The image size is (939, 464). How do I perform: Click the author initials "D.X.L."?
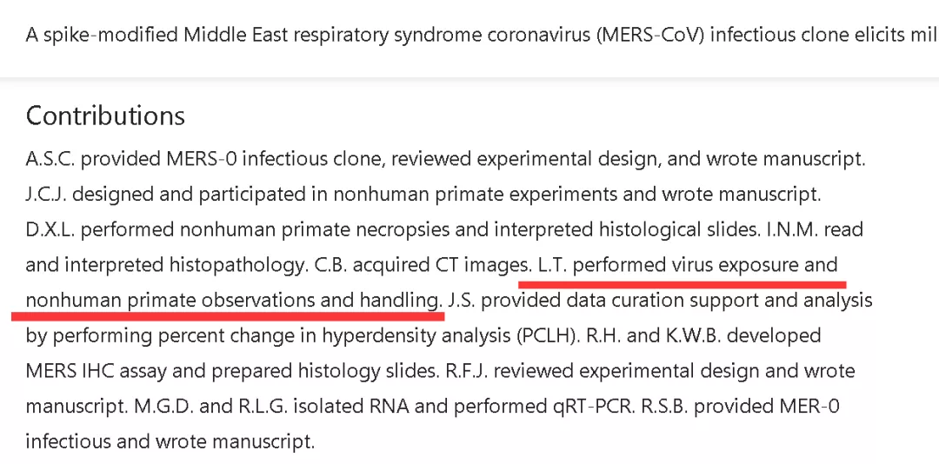pos(50,229)
